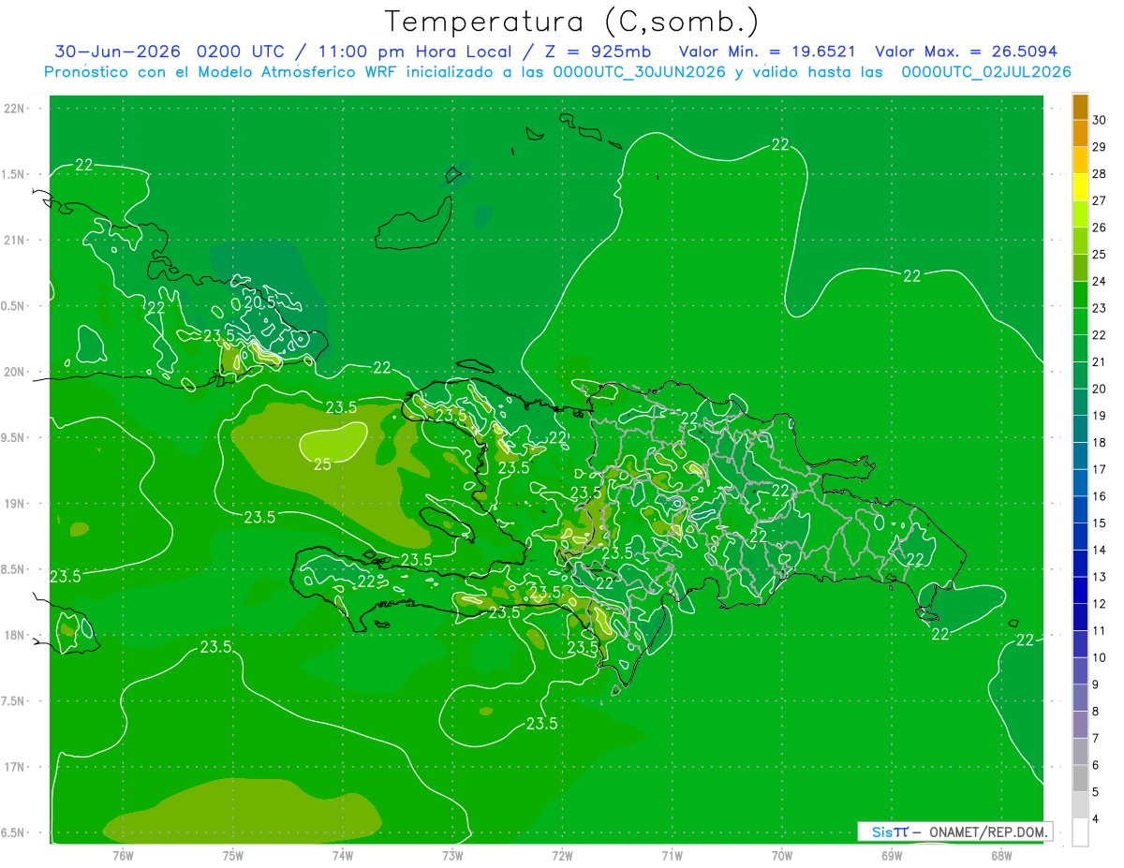This screenshot has height=868, width=1124.
Task: Click the title "Temperatura (C,somb.)"
Action: pos(572,22)
